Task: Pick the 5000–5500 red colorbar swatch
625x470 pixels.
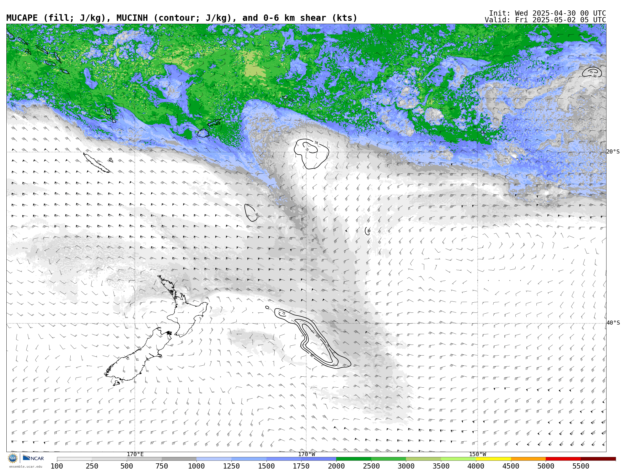Action: 563,459
